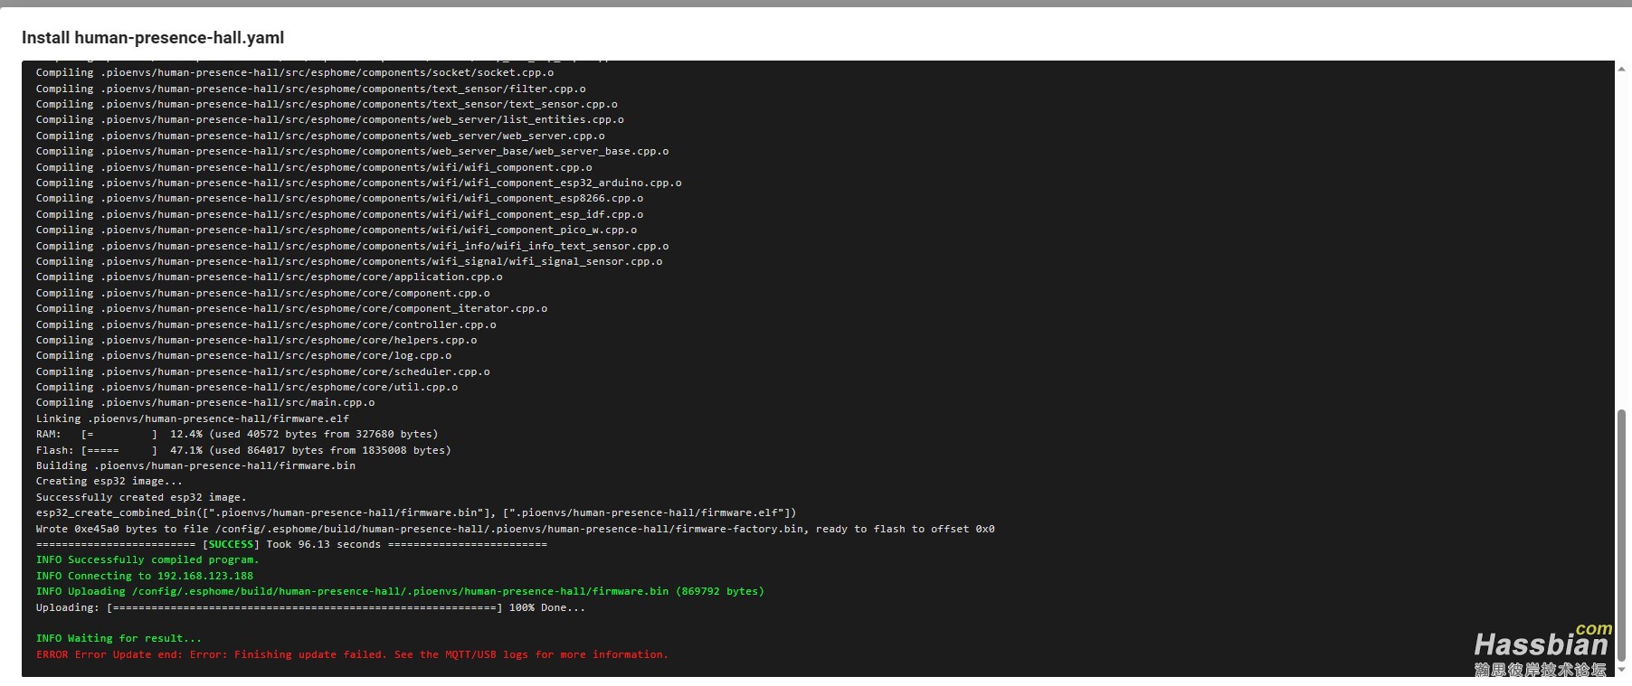Click the 'Compiling ... src/main.cpp.o' line

(205, 402)
